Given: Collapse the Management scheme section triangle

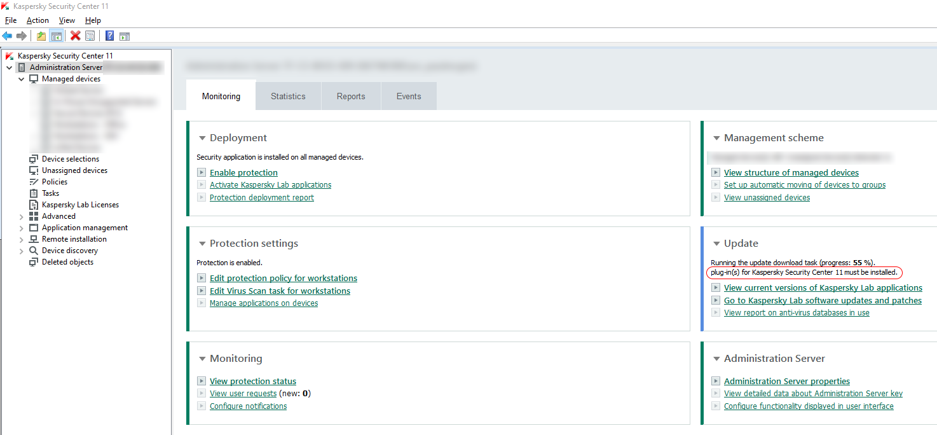Looking at the screenshot, I should click(716, 138).
